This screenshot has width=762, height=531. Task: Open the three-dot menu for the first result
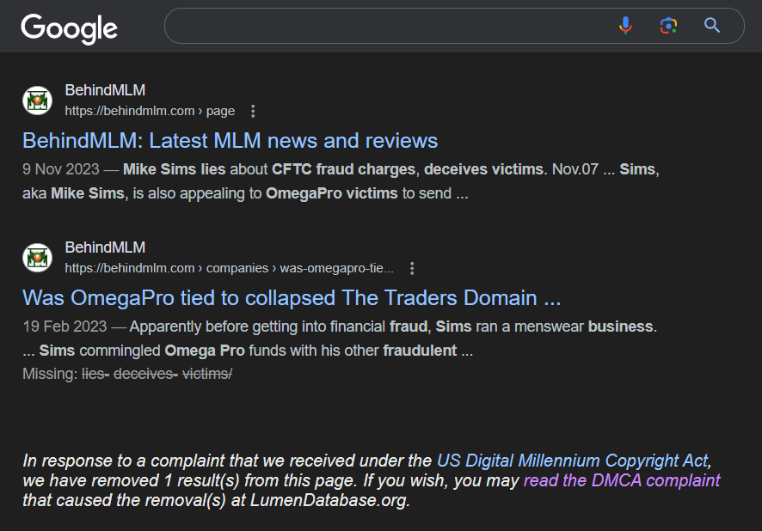[x=253, y=111]
